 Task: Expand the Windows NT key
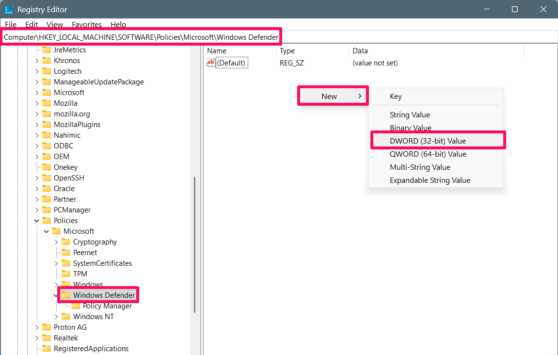56,317
